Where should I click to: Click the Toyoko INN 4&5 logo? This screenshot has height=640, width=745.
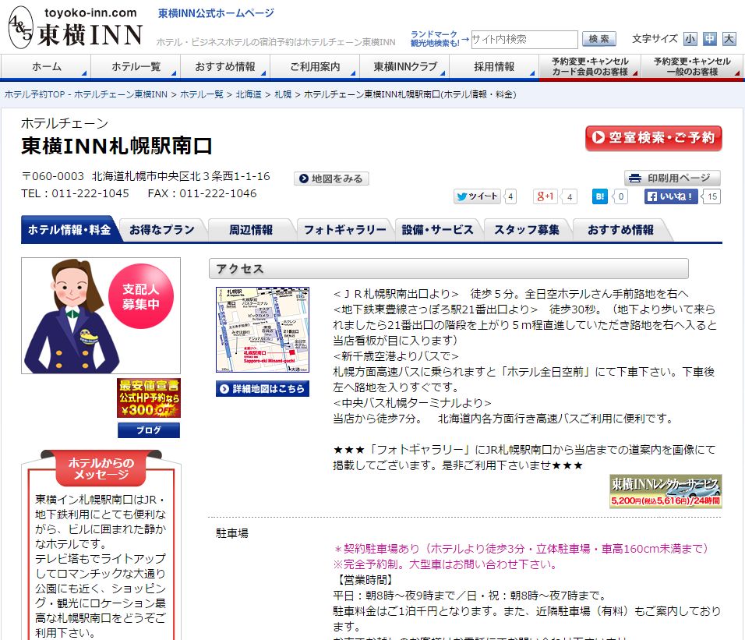76,27
